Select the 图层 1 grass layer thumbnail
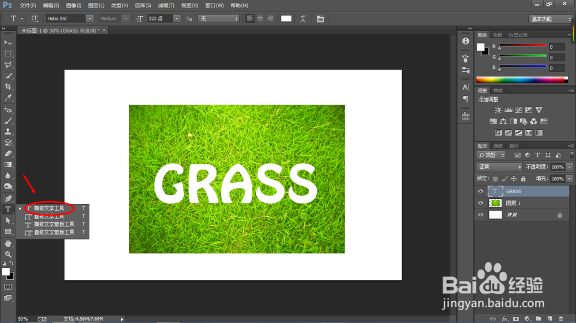The height and width of the screenshot is (323, 576). point(495,203)
